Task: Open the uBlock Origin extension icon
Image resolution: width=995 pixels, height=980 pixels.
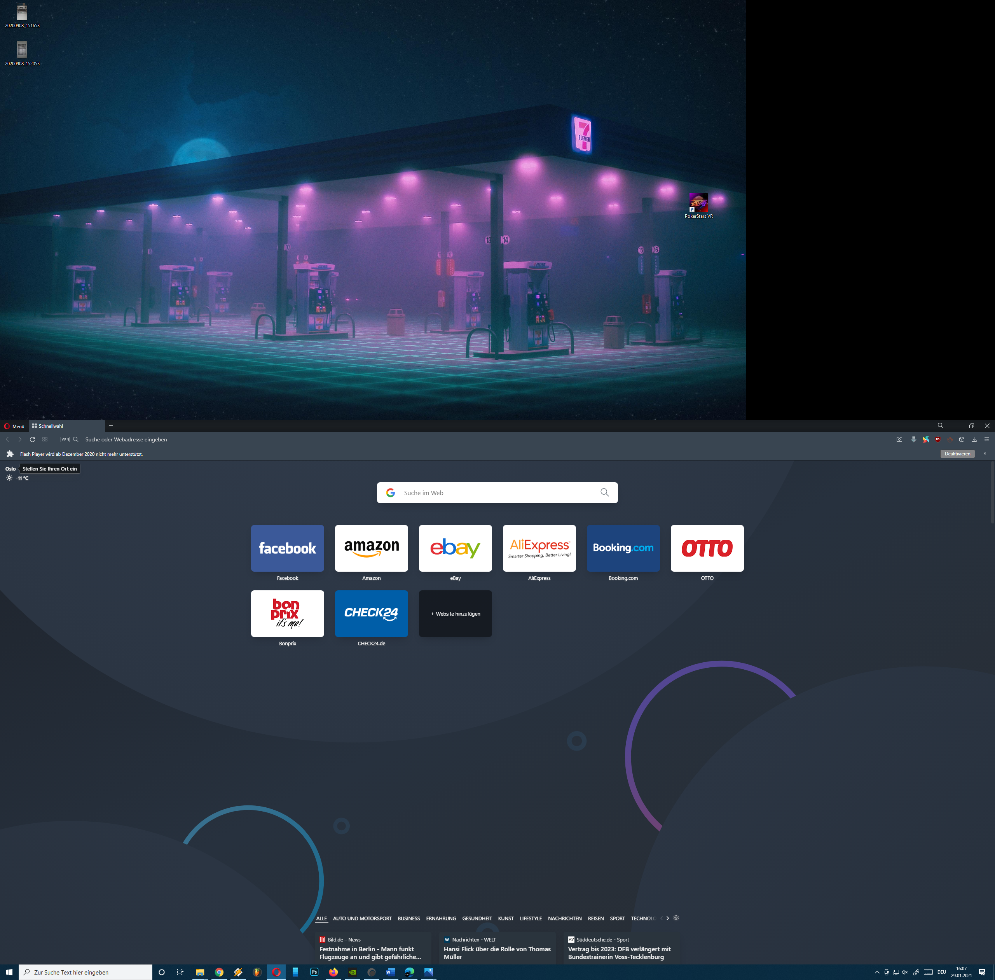Action: [938, 439]
